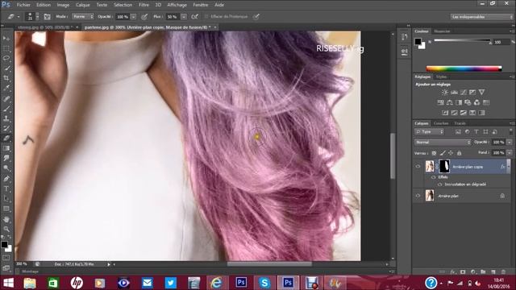The height and width of the screenshot is (290, 516).
Task: Click the foreground color swatch in toolbox
Action: click(x=4, y=244)
